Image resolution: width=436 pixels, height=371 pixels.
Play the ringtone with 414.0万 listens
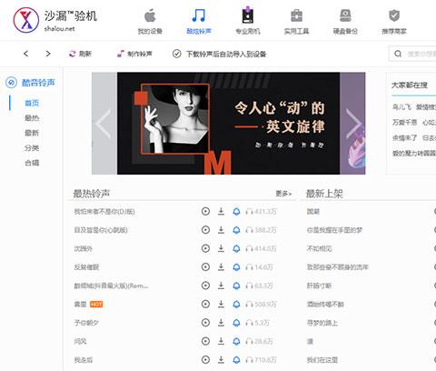tap(205, 248)
